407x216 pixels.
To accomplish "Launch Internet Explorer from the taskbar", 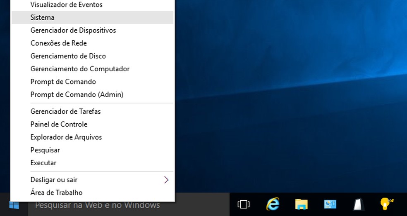I will [273, 204].
